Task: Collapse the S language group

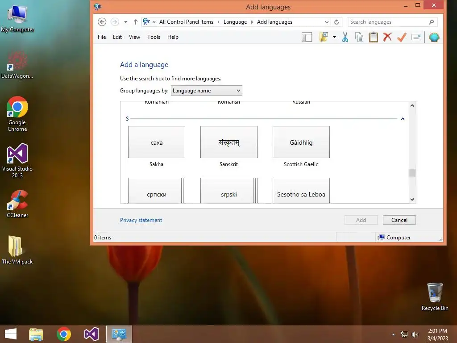Action: pyautogui.click(x=403, y=119)
